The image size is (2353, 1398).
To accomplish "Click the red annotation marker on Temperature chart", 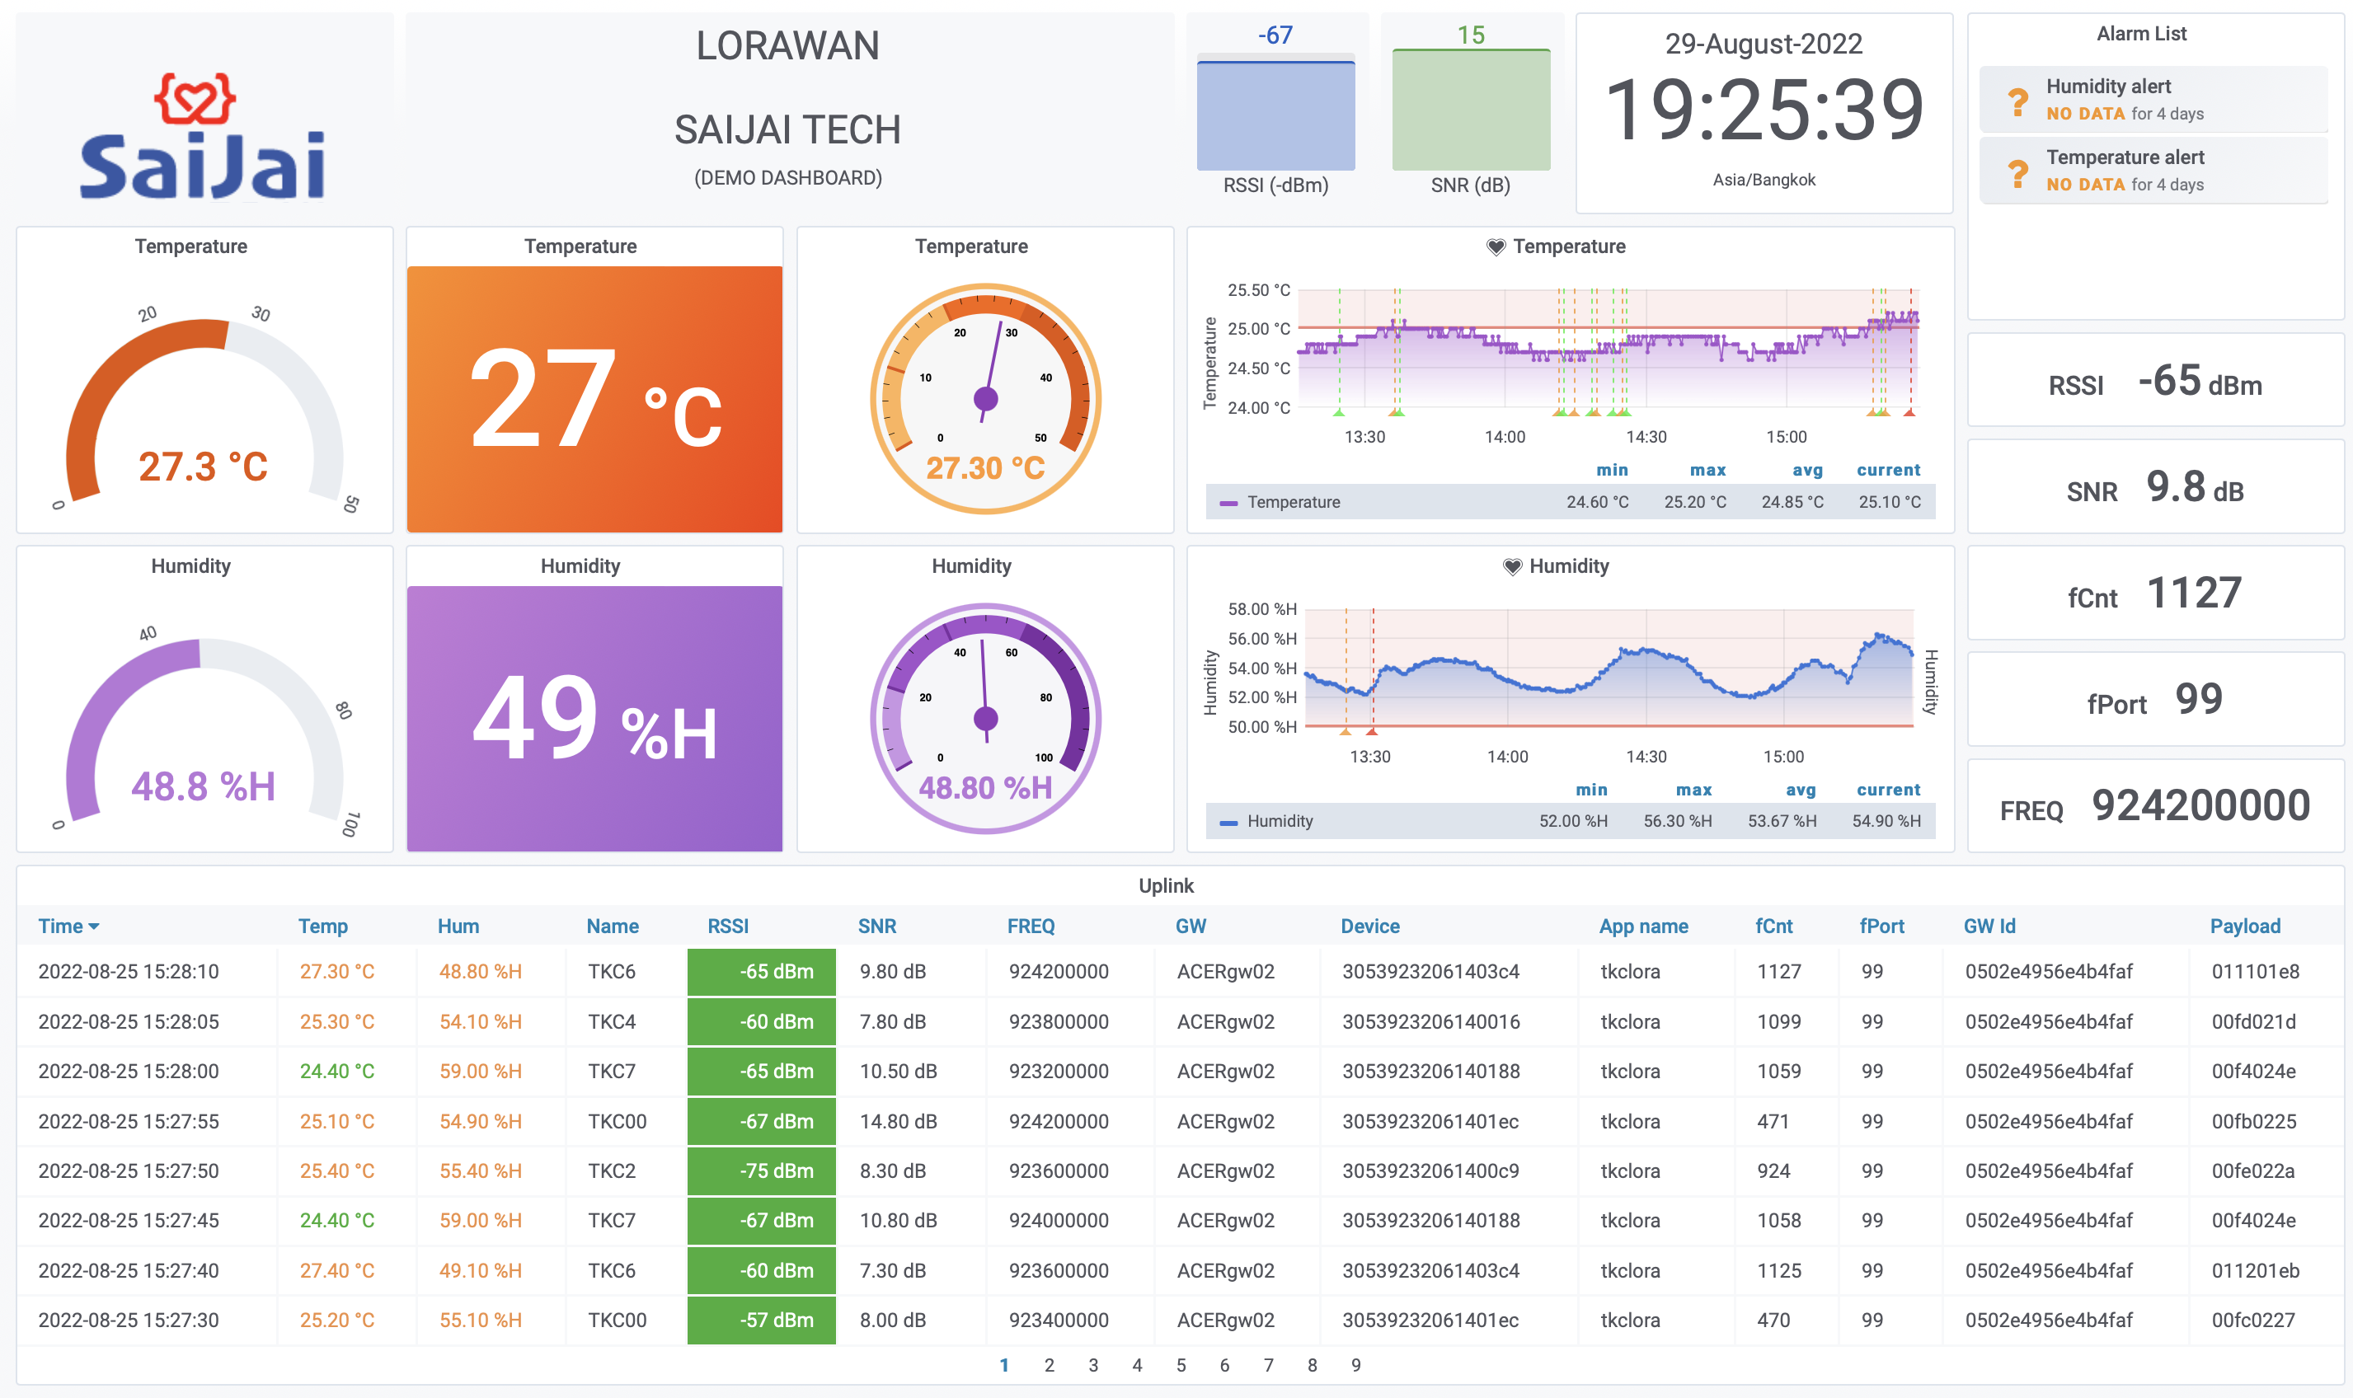I will pyautogui.click(x=1909, y=411).
